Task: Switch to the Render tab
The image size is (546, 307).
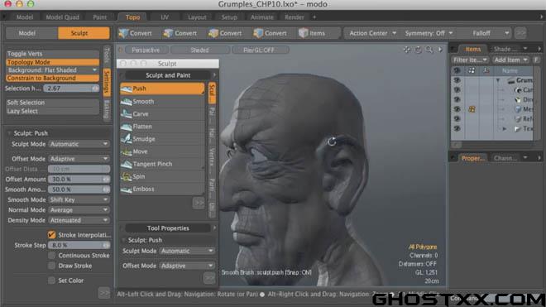Action: pyautogui.click(x=295, y=17)
